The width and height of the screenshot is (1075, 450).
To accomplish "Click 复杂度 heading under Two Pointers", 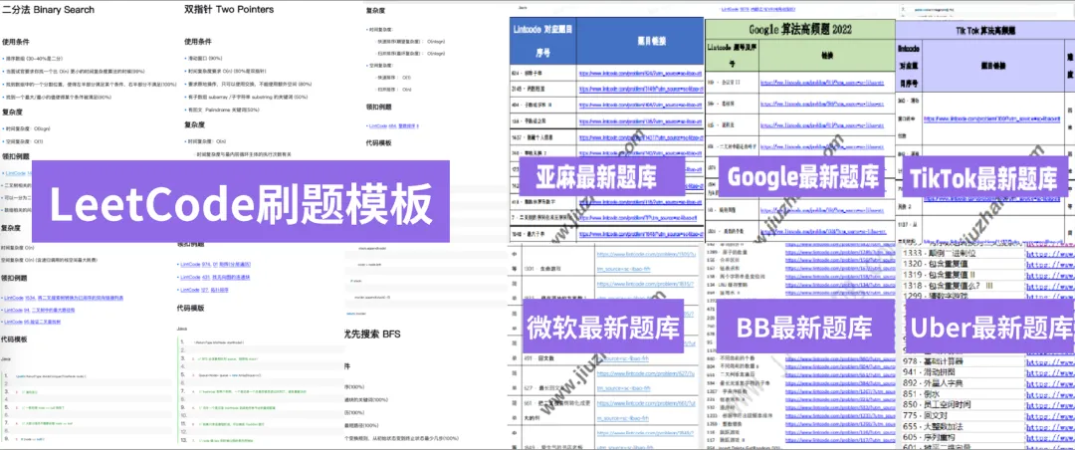I will click(x=195, y=125).
